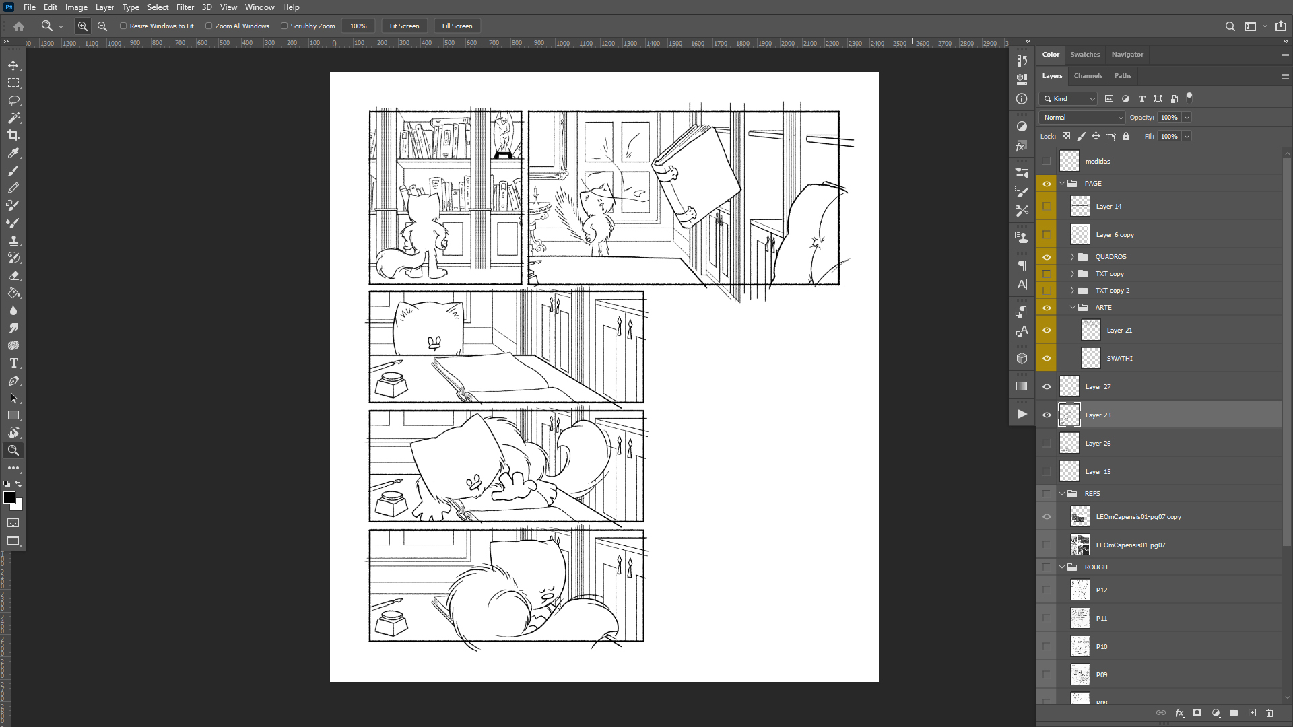Click the zoom out magnifier icon

102,26
